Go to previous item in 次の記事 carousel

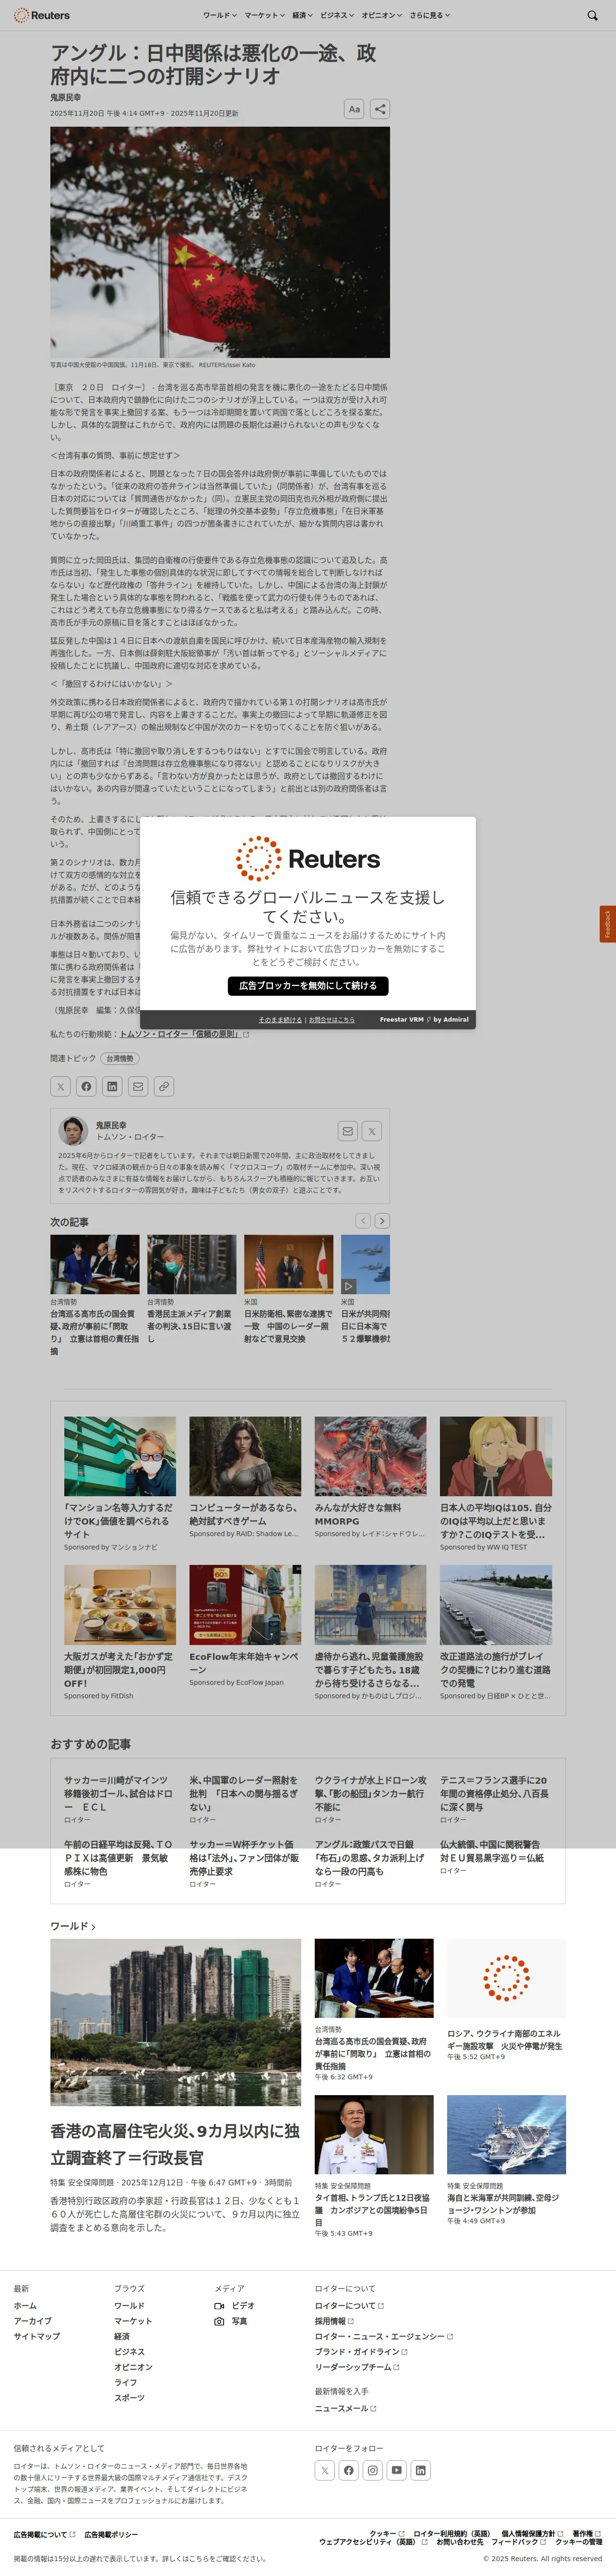click(363, 1221)
